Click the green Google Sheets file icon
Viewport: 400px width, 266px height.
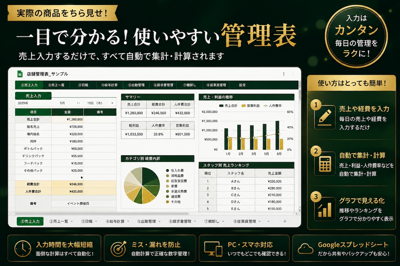pos(20,74)
